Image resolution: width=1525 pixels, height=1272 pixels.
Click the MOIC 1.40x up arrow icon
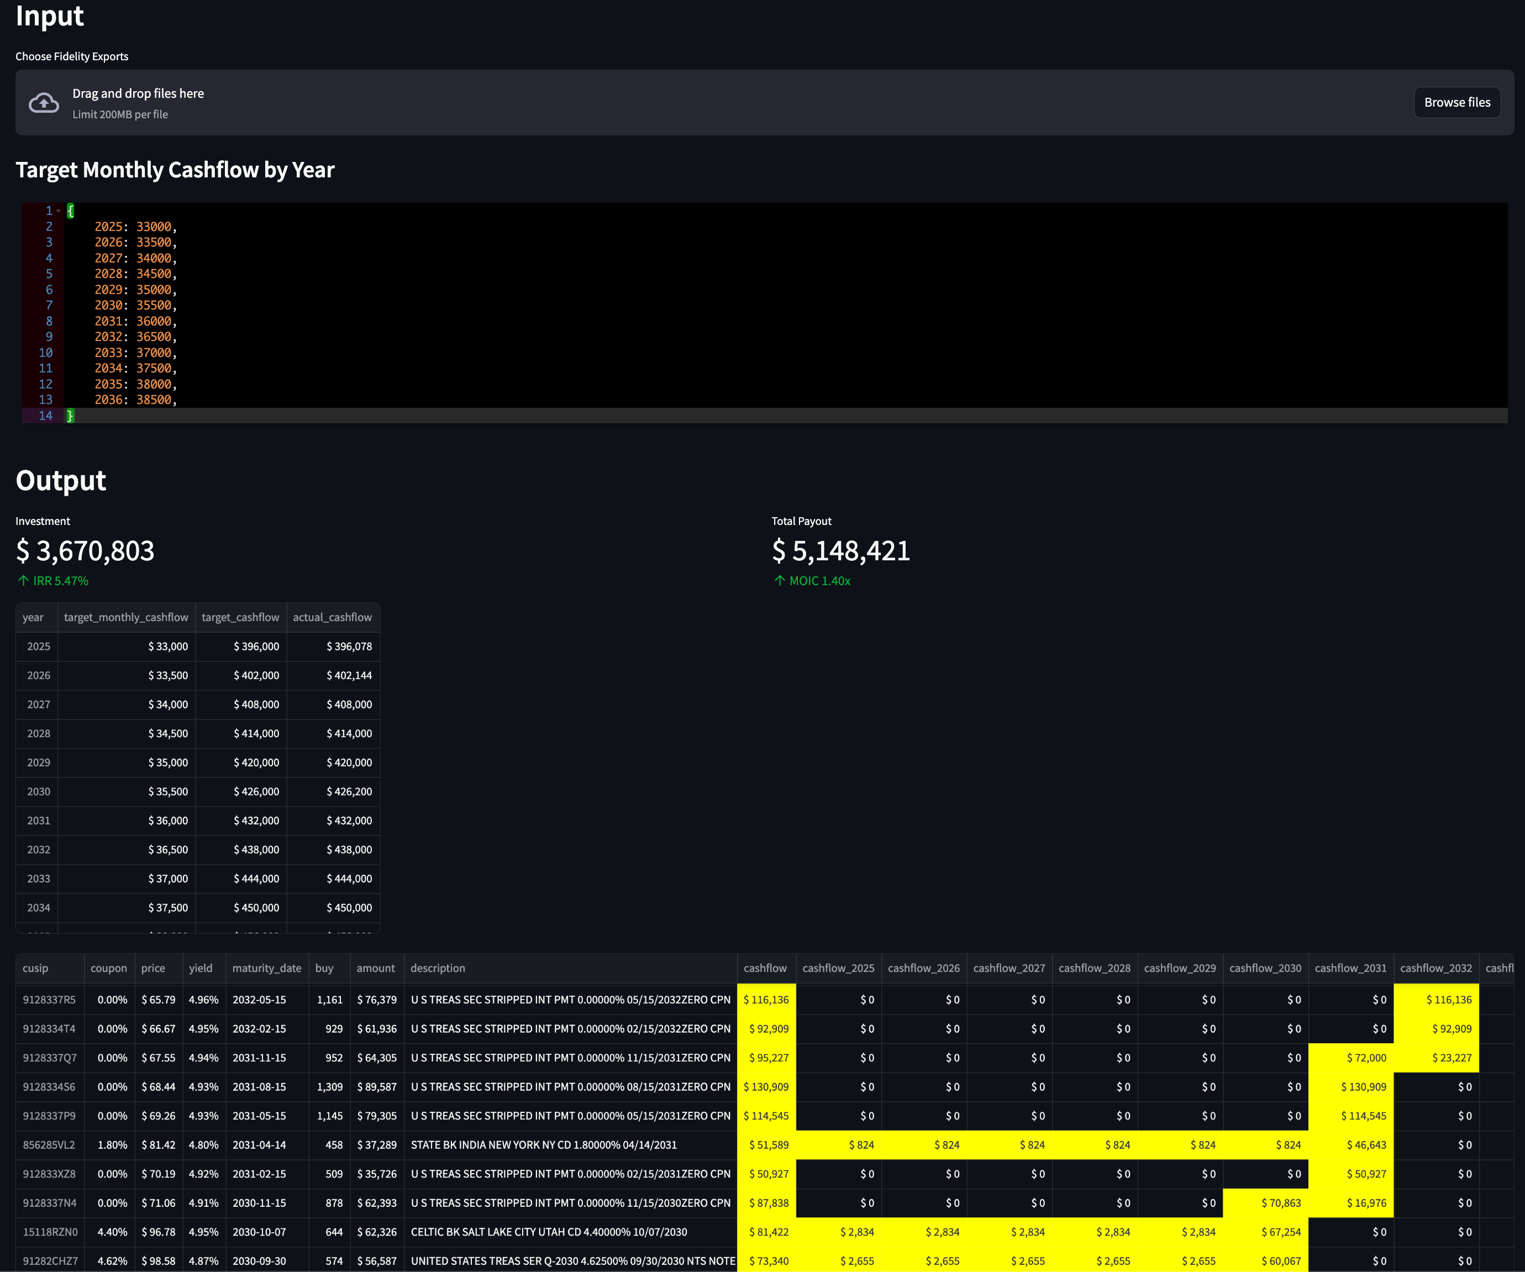click(779, 581)
